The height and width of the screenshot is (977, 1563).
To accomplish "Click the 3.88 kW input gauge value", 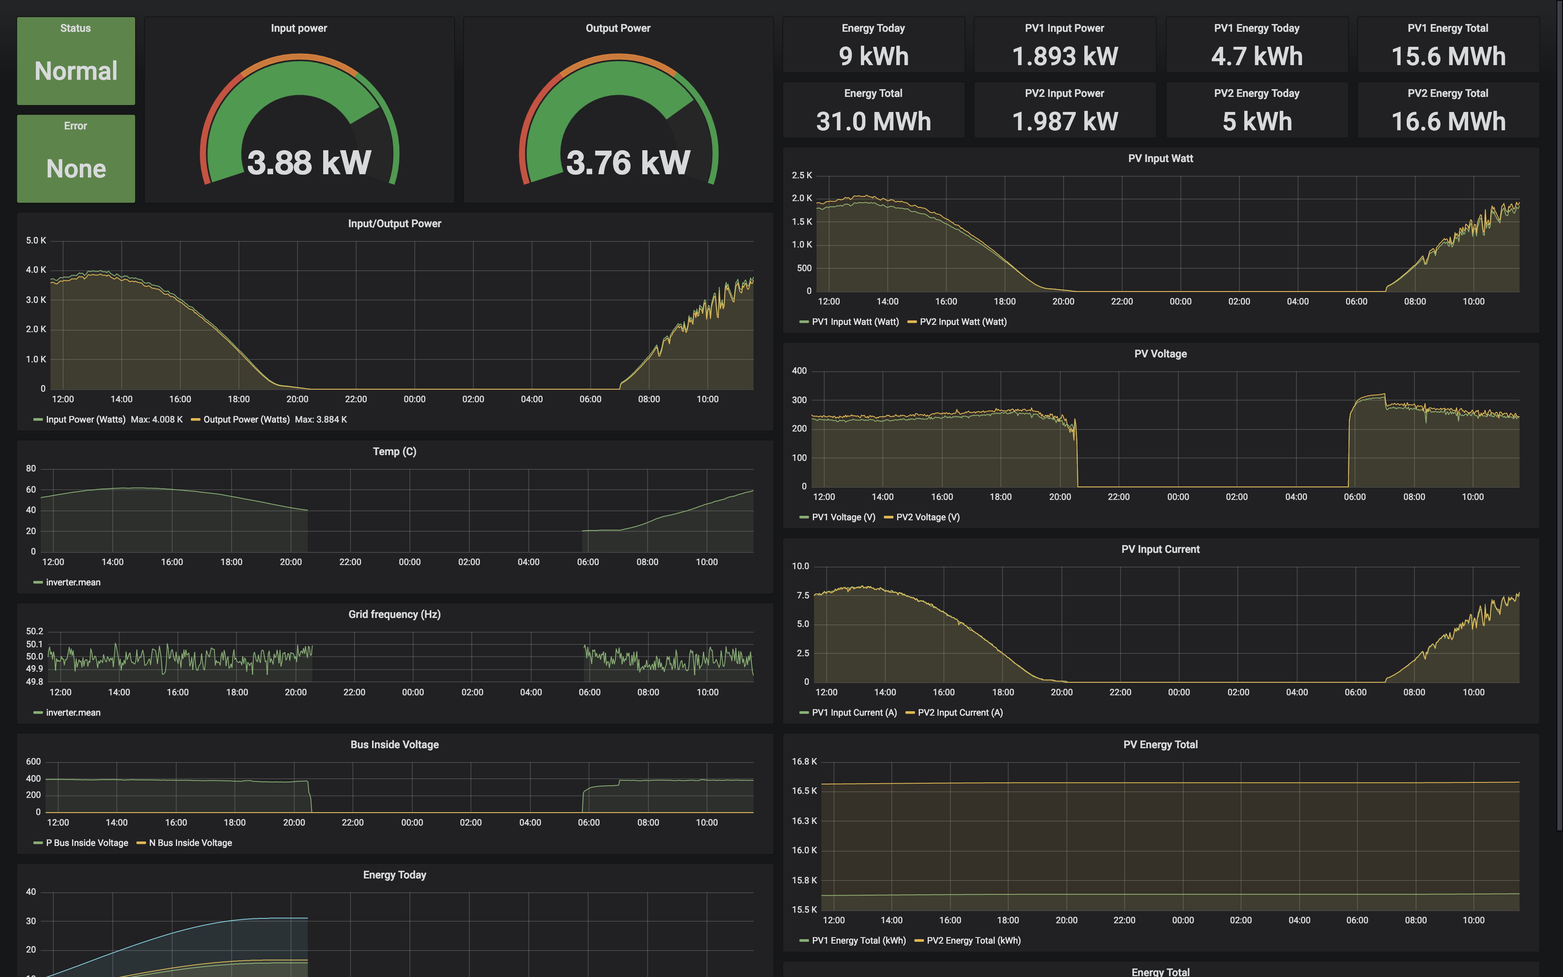I will click(x=309, y=162).
